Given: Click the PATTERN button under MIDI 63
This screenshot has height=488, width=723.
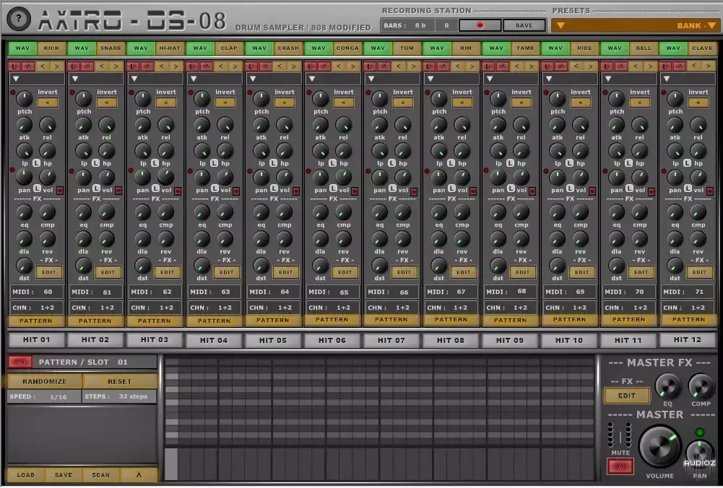Looking at the screenshot, I should tap(214, 321).
